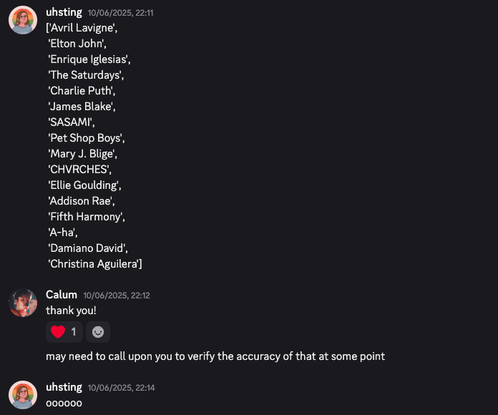Open uhsting's avatar on the artist list message
This screenshot has width=498, height=415.
23,20
